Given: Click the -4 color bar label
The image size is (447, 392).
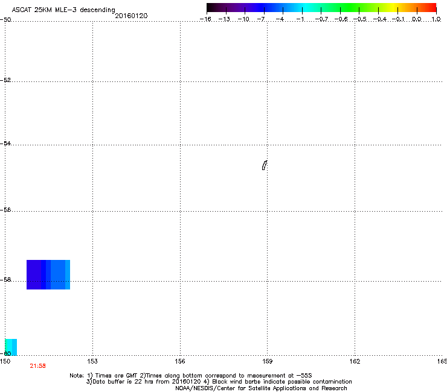Looking at the screenshot, I should [x=280, y=19].
